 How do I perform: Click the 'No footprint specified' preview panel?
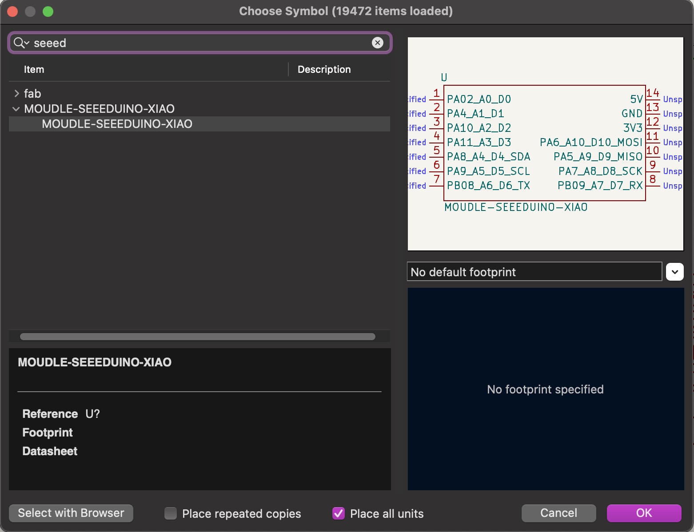(546, 389)
